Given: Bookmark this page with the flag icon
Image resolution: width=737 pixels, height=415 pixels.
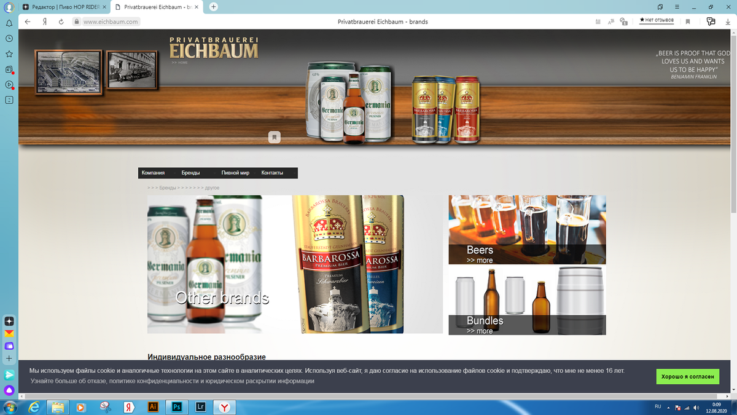Looking at the screenshot, I should [688, 22].
